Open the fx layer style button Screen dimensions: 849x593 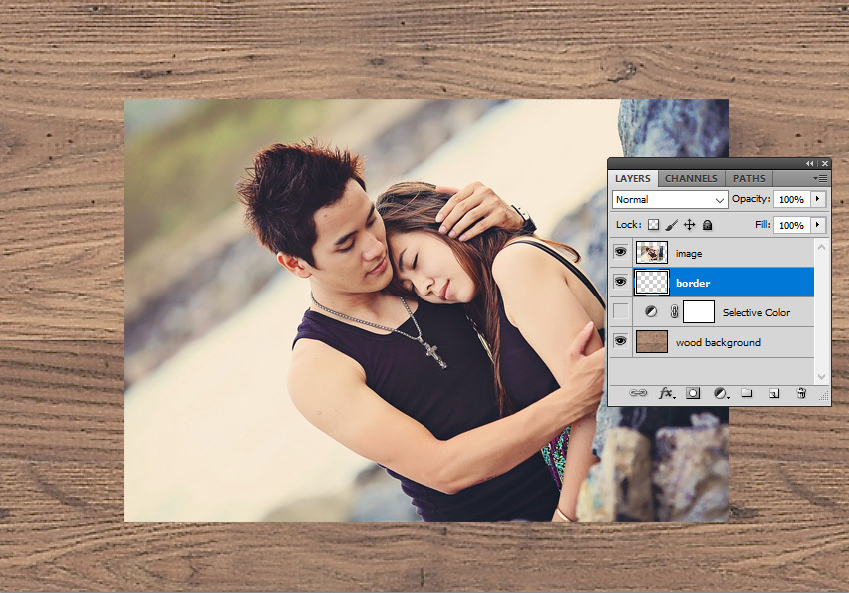(x=666, y=394)
